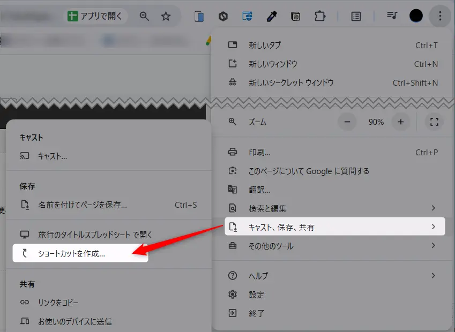The image size is (455, 332).
Task: Open the Extensions puzzle piece icon
Action: point(320,16)
